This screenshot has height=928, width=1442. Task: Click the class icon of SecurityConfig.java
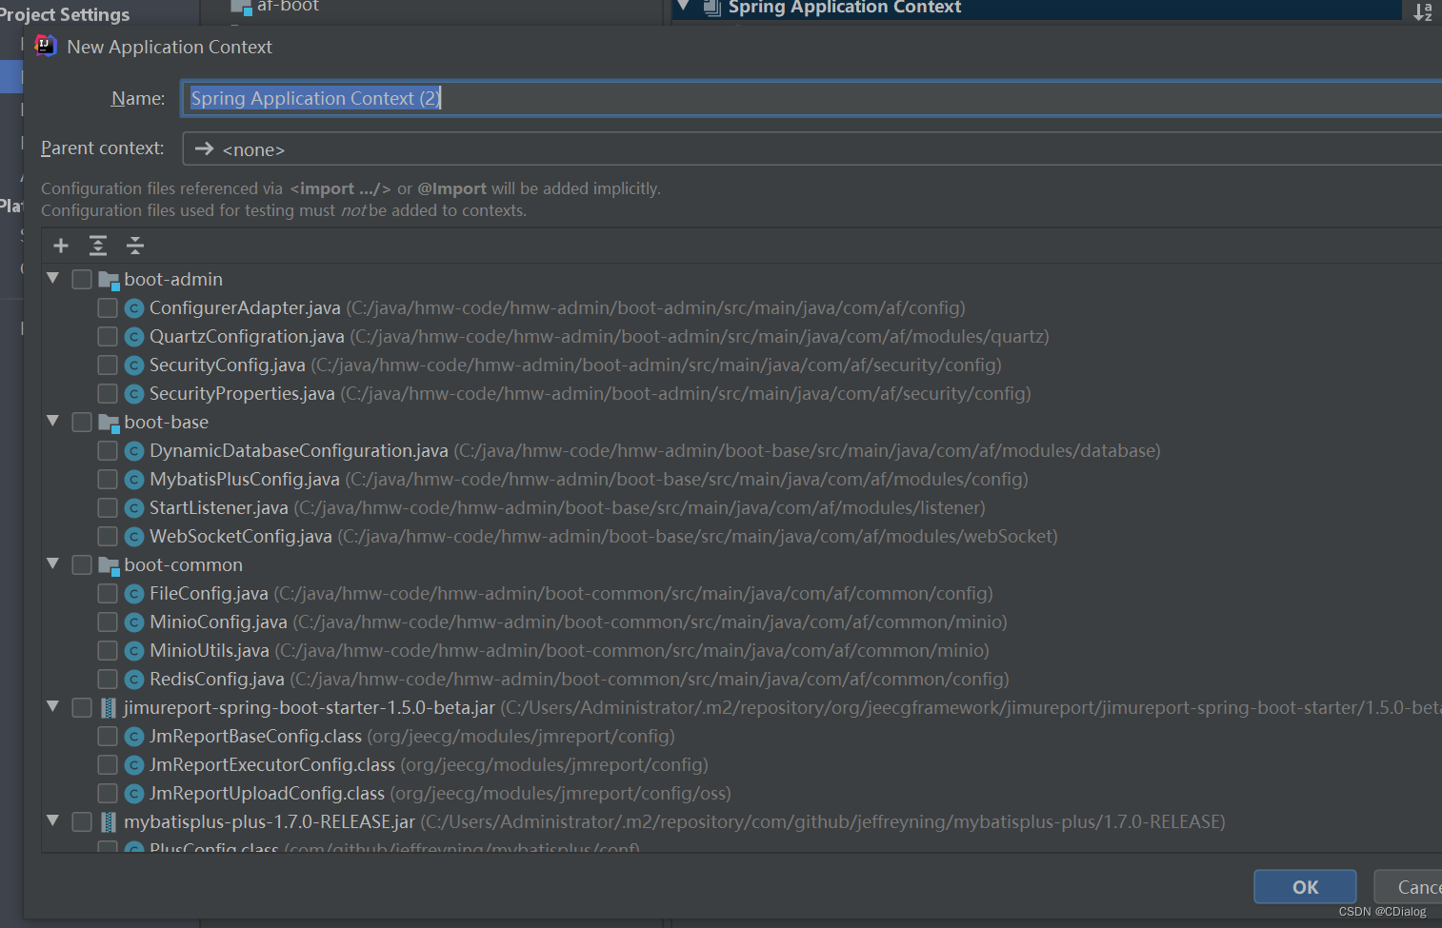[x=134, y=365]
